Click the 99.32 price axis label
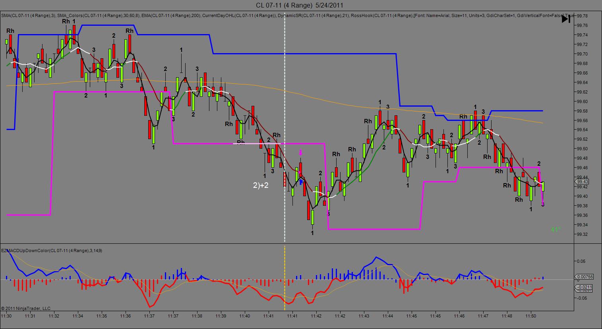The image size is (602, 329). 583,234
